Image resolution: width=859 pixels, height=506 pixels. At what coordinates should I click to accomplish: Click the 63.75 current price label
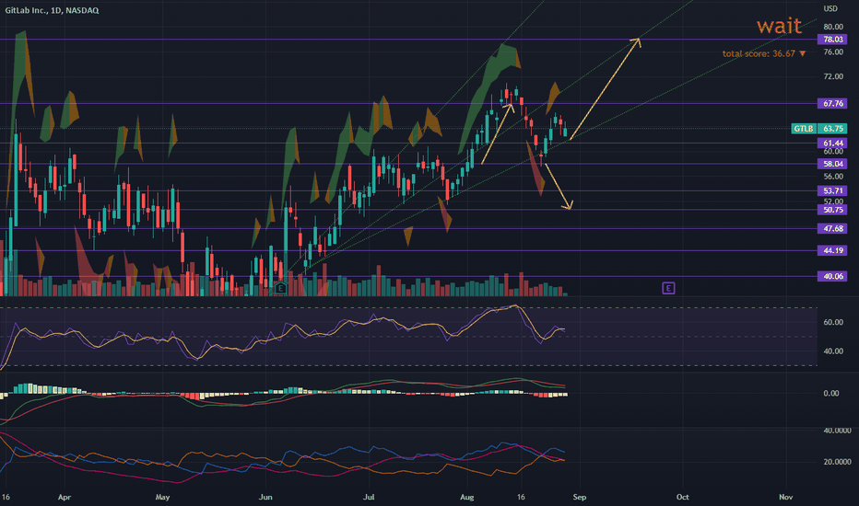pos(832,129)
